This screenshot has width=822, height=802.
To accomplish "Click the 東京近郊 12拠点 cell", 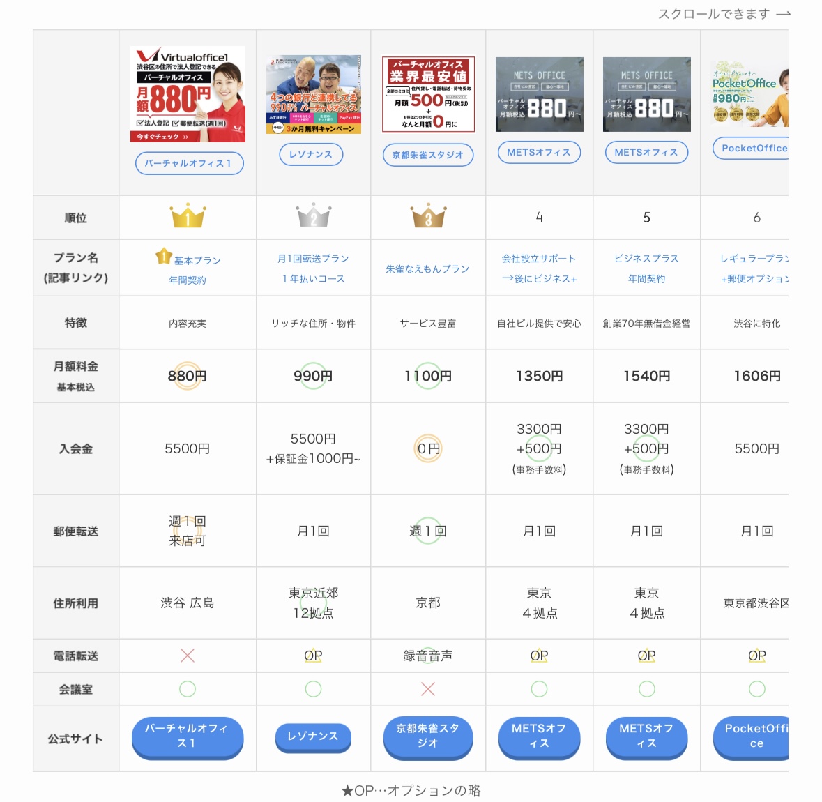I will tap(314, 603).
